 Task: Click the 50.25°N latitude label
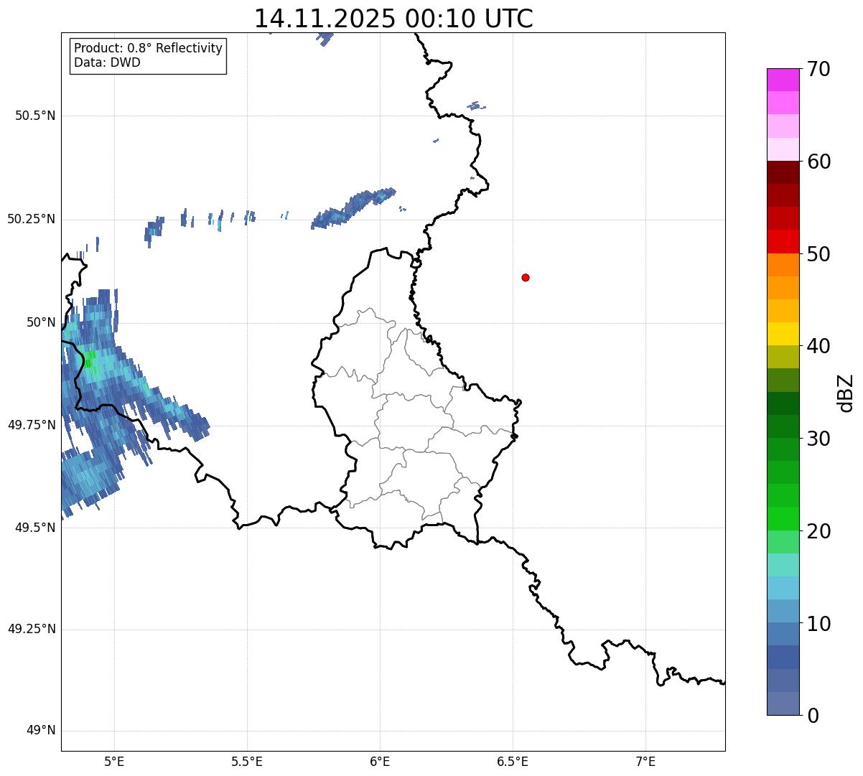click(x=32, y=219)
